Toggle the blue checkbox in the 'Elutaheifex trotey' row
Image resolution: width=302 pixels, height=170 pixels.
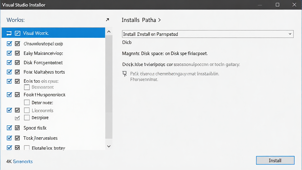[9, 148]
